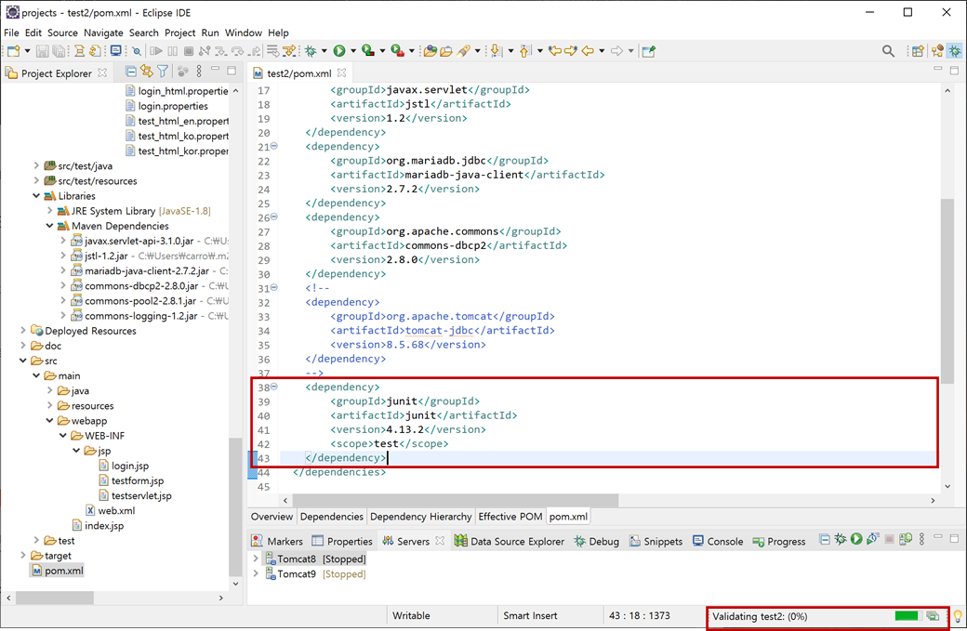Open the Markers view tab
Image resolution: width=967 pixels, height=631 pixels.
(x=277, y=541)
